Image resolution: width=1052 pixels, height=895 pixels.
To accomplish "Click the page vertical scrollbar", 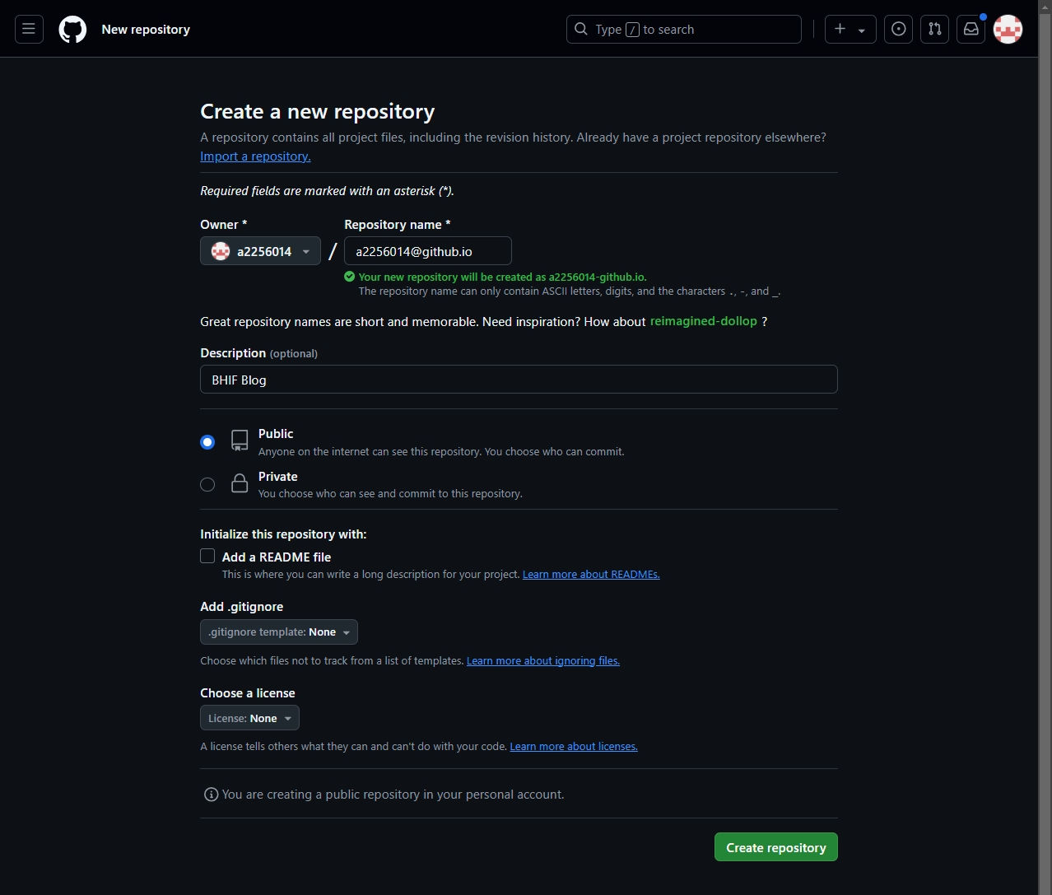I will pos(1045,447).
